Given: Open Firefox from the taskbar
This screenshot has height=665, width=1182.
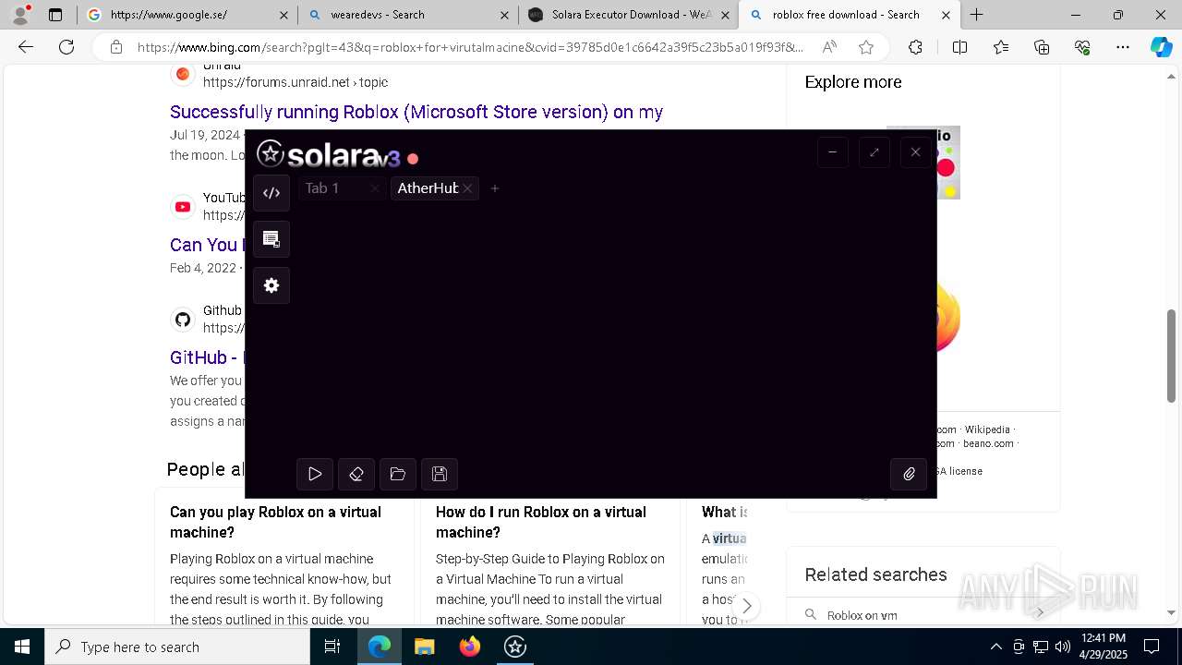Looking at the screenshot, I should coord(469,647).
